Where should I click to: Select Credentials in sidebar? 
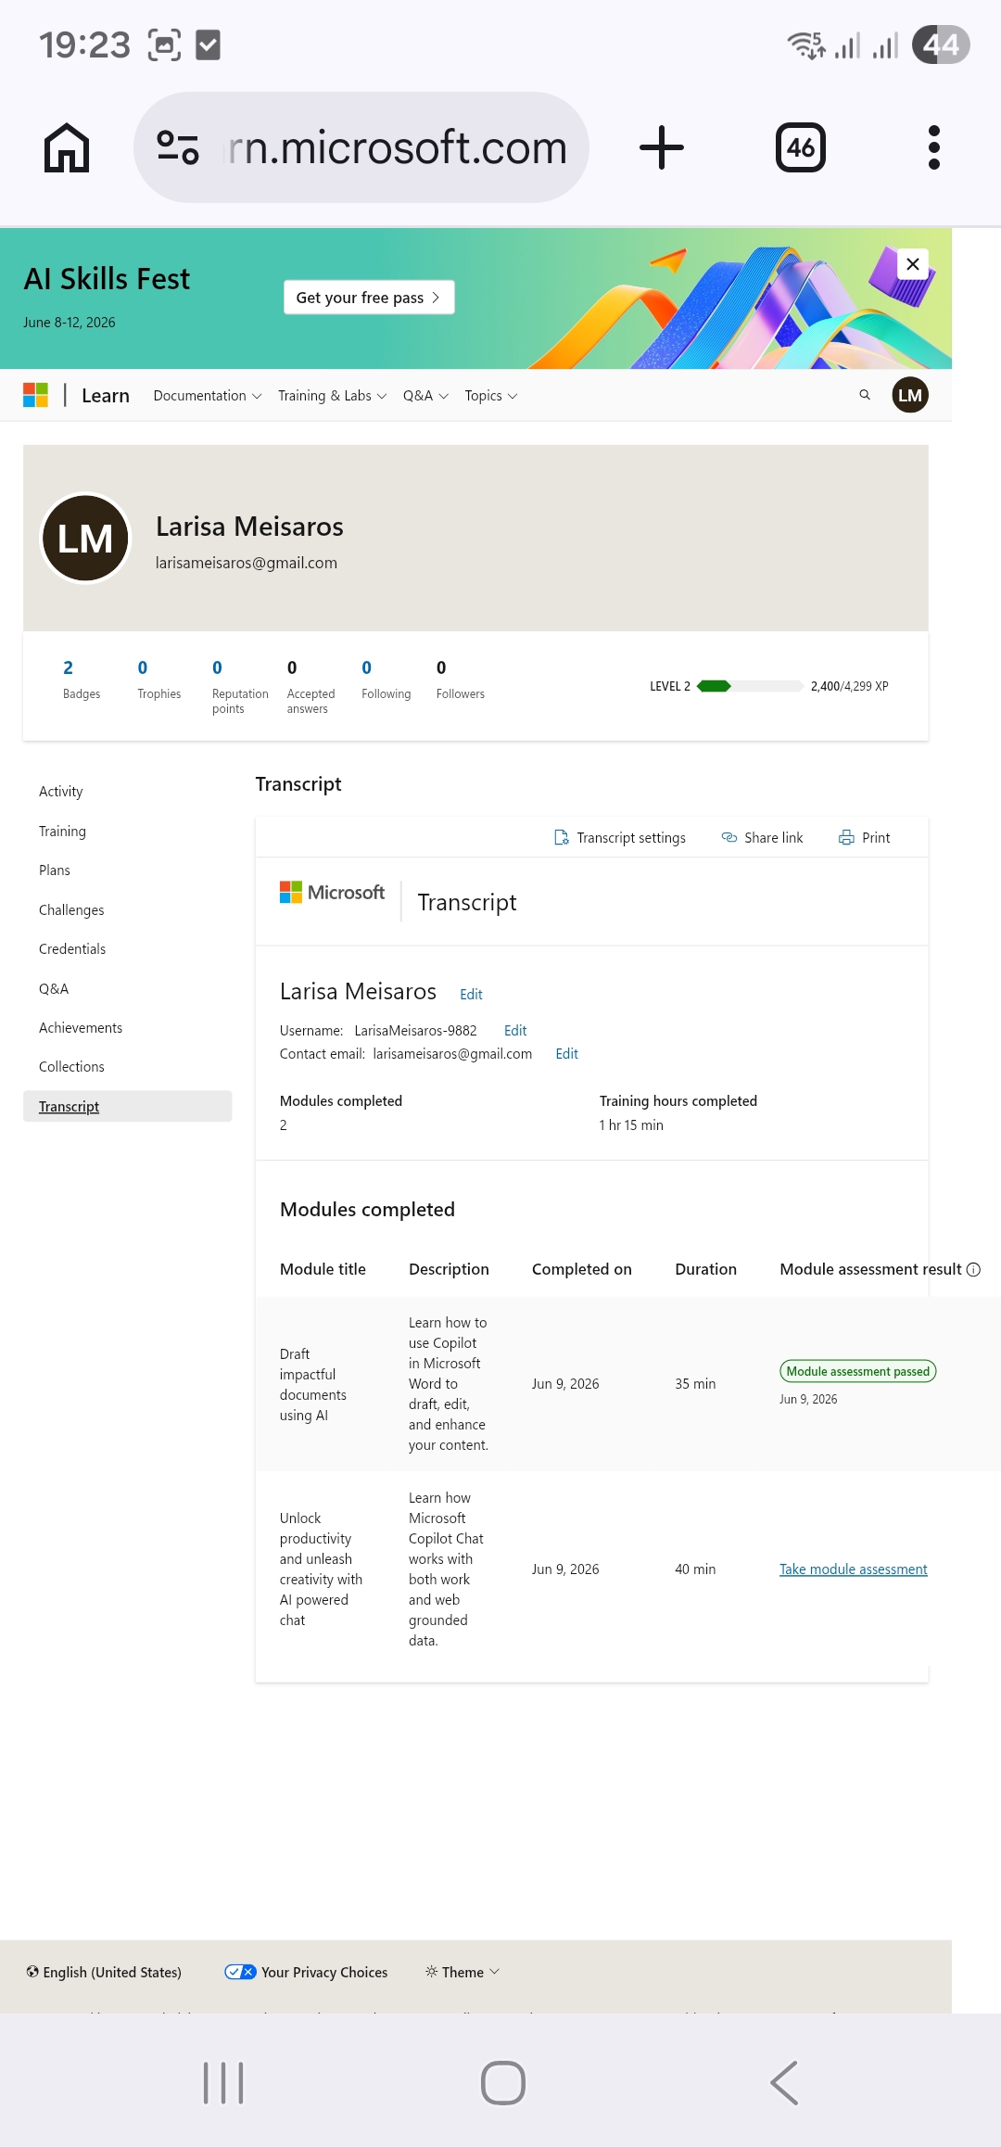point(72,949)
